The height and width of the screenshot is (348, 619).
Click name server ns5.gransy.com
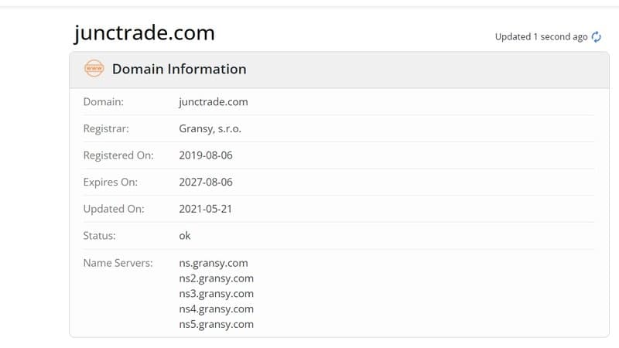click(217, 324)
